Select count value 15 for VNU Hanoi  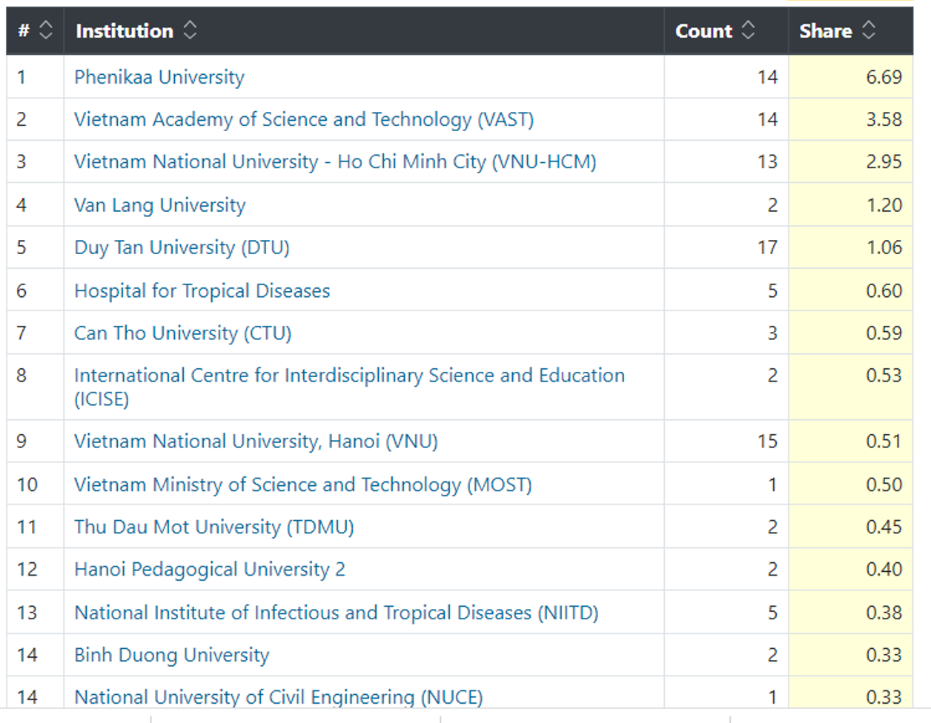768,442
